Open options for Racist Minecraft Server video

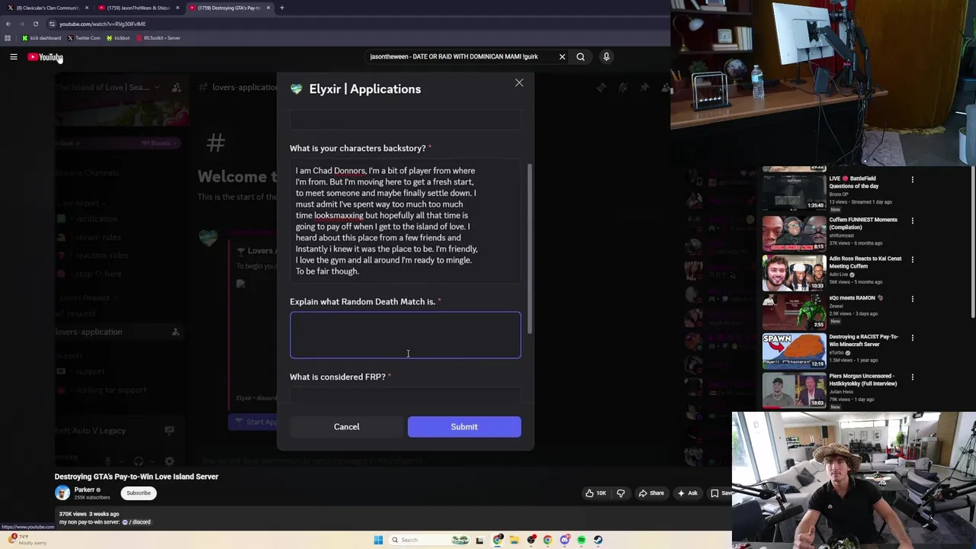tap(913, 338)
